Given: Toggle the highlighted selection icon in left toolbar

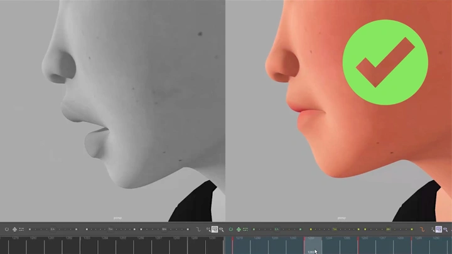Looking at the screenshot, I should pyautogui.click(x=215, y=230).
